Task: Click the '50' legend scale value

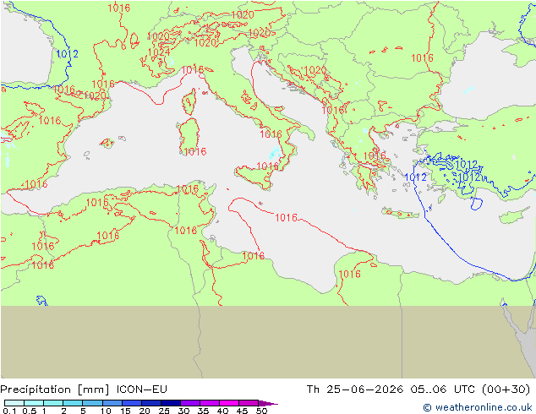Action: (261, 411)
